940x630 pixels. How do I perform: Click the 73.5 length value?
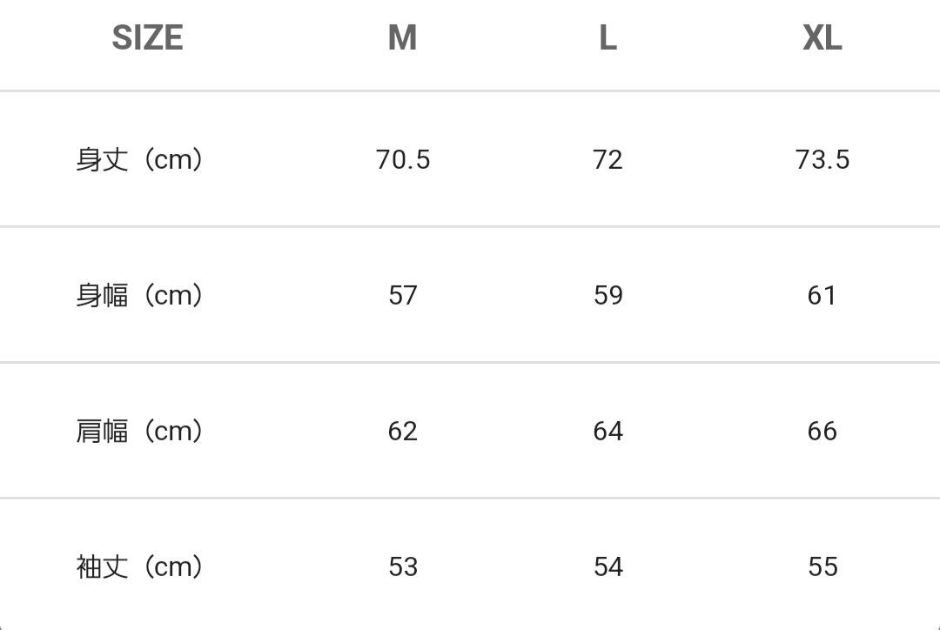[x=822, y=160]
